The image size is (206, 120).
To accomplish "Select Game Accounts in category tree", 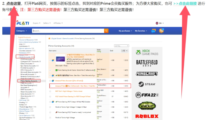I will (25, 57).
